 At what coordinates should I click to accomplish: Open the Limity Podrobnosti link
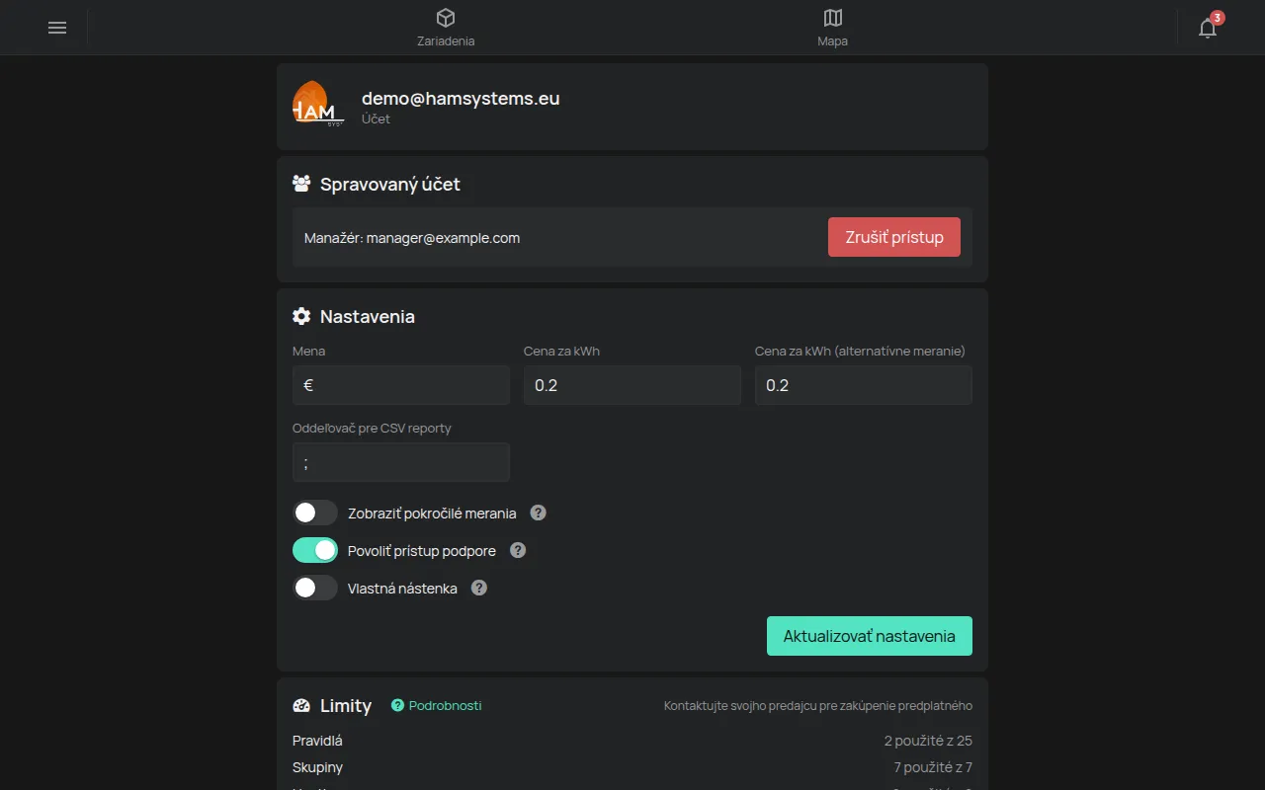(x=437, y=705)
